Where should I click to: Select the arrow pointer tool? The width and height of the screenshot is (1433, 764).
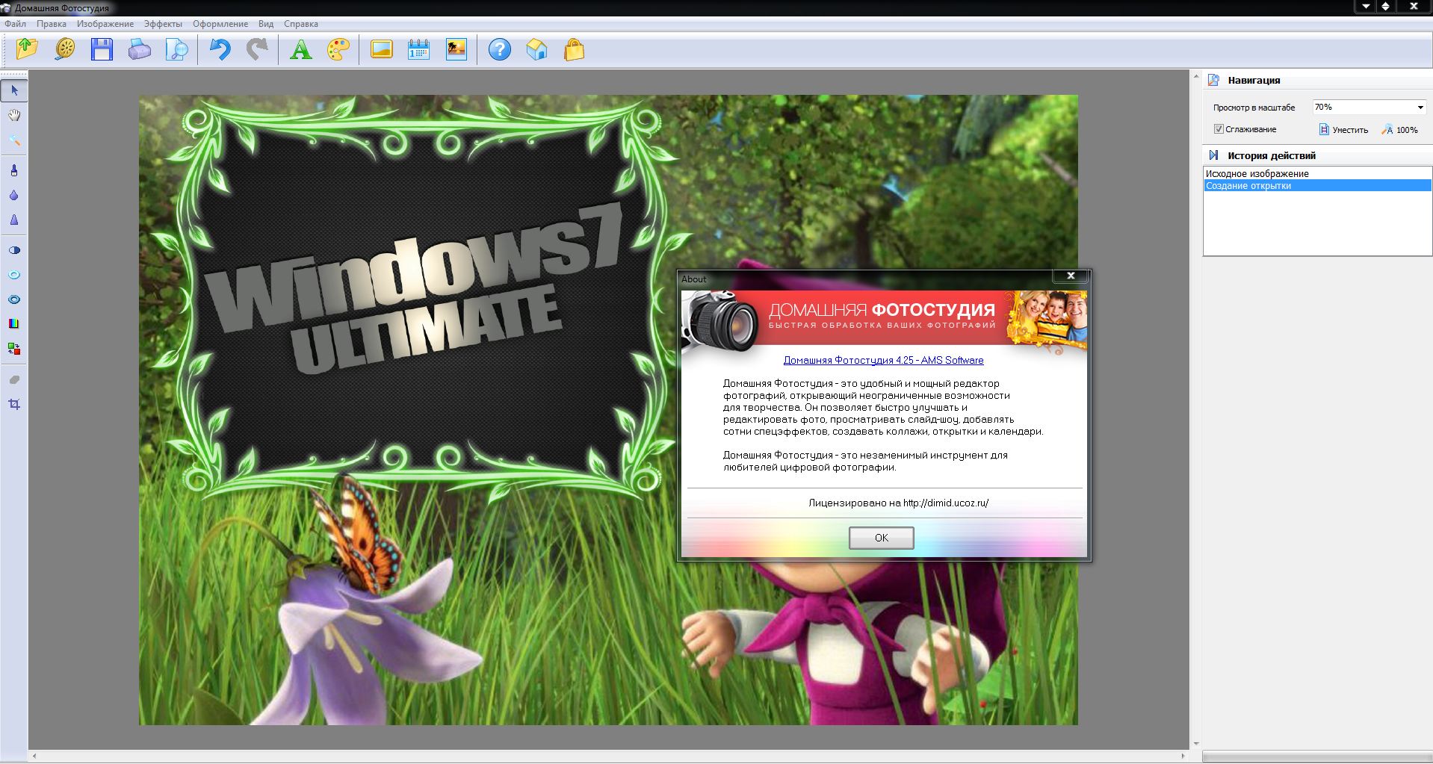coord(14,90)
